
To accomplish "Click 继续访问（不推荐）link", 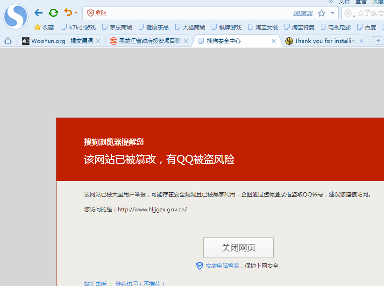I will pos(140,284).
